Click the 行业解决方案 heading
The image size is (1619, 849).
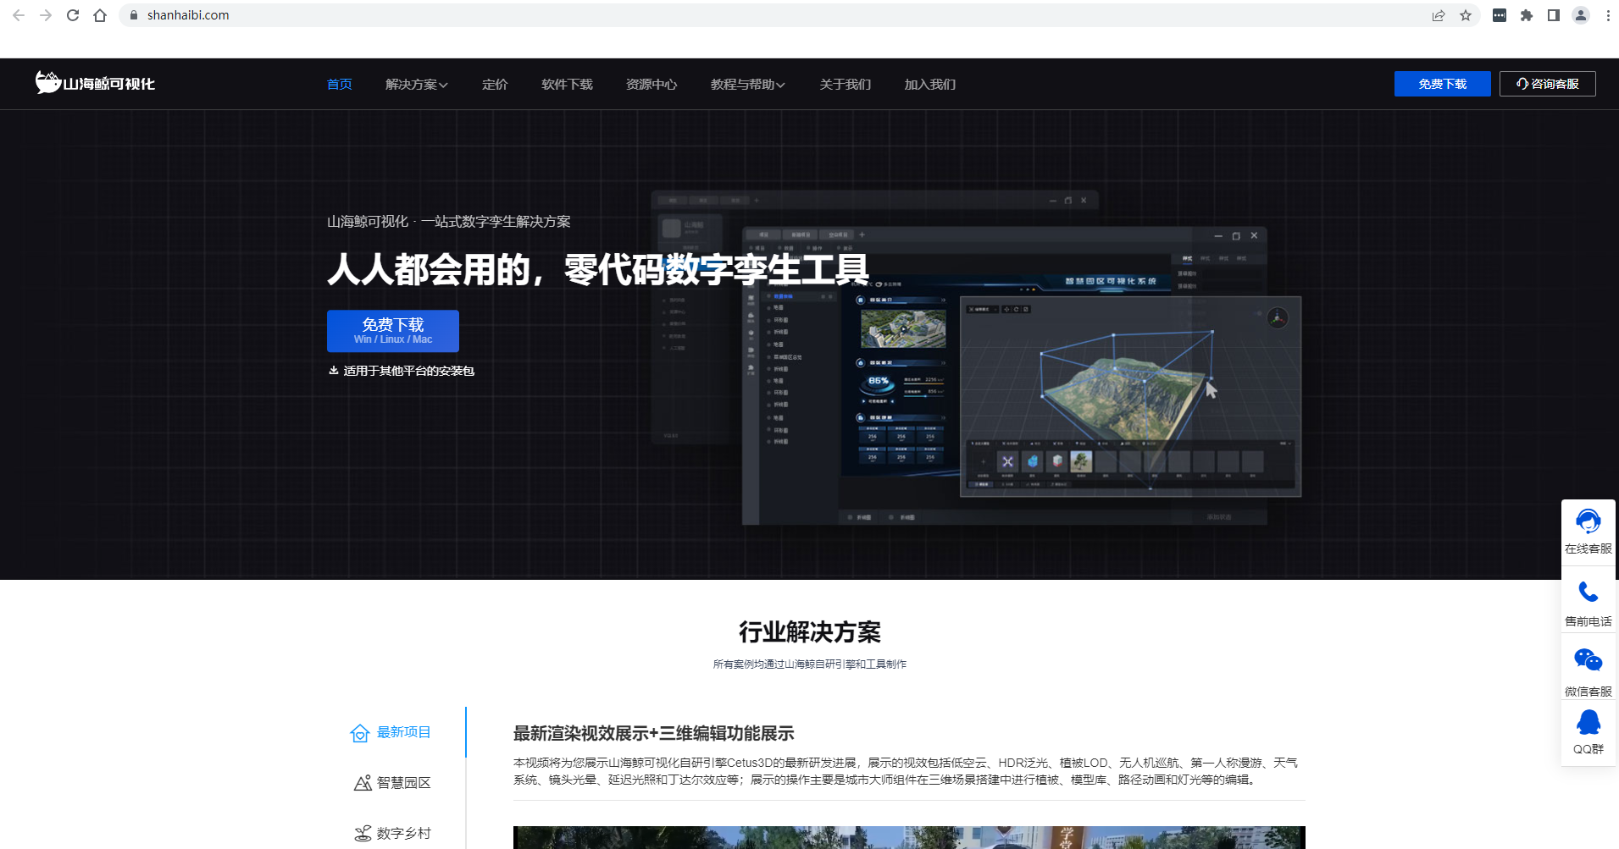810,631
